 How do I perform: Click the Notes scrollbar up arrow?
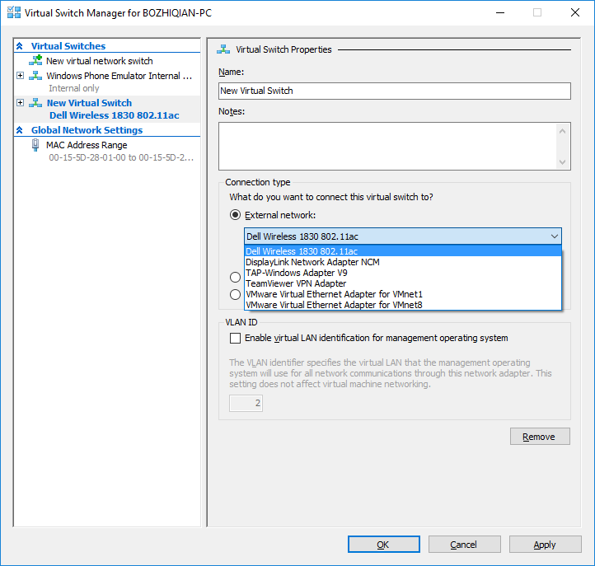(562, 131)
